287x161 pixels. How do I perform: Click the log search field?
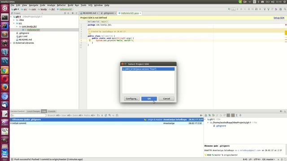(x=28, y=115)
